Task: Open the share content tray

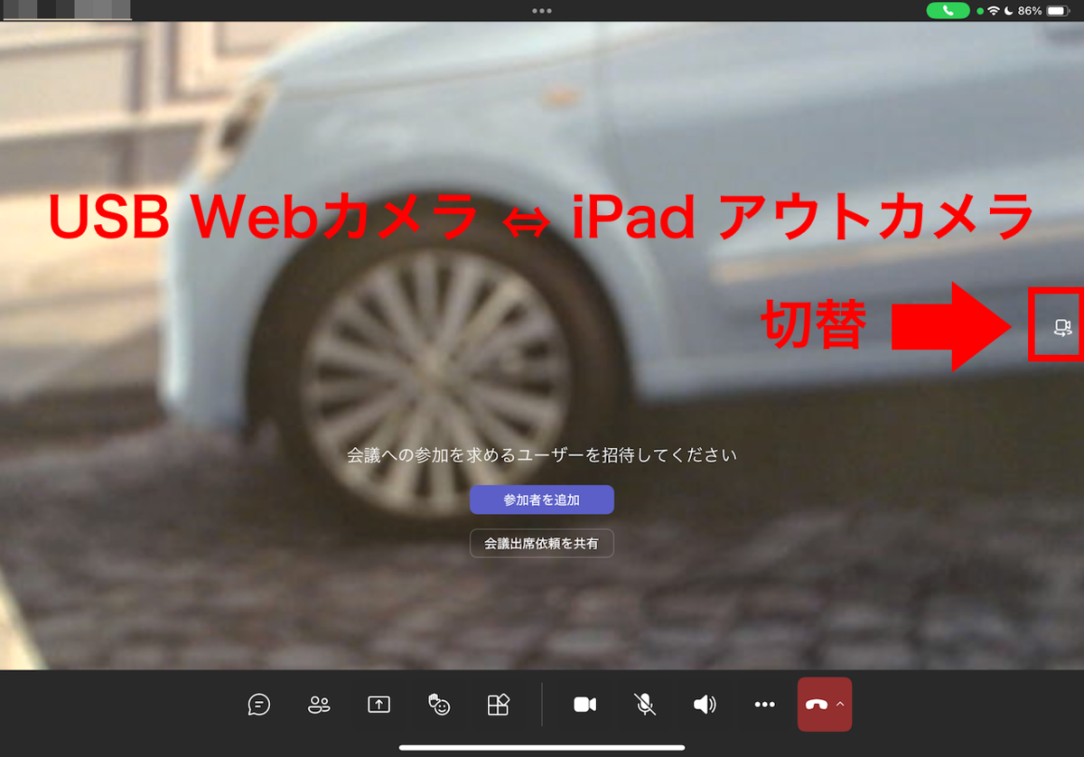Action: [378, 705]
